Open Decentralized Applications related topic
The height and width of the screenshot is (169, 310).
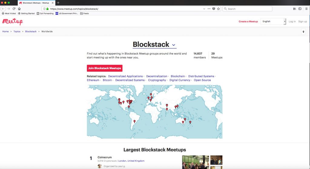pos(125,76)
